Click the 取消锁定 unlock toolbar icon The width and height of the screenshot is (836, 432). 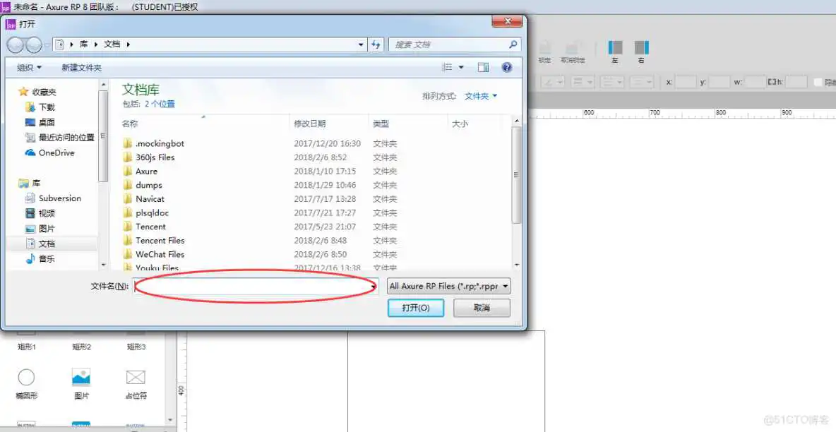[x=572, y=46]
